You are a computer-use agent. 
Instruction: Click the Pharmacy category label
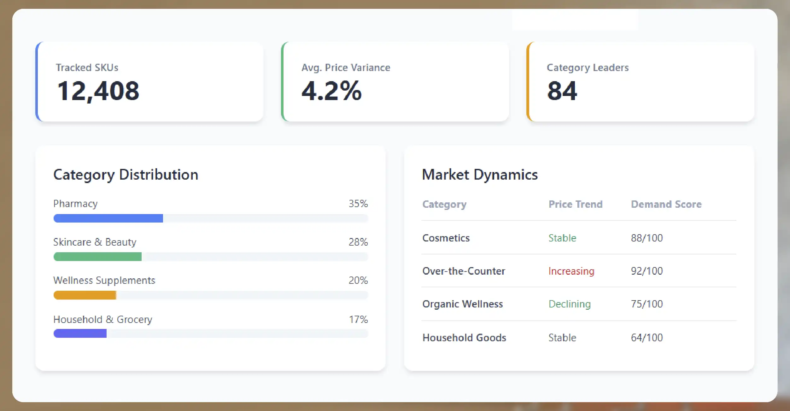75,204
